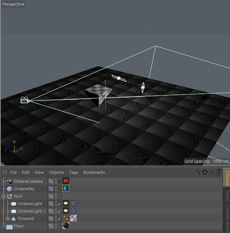The width and height of the screenshot is (230, 233).
Task: Toggle Null layer swatch
Action: click(51, 196)
